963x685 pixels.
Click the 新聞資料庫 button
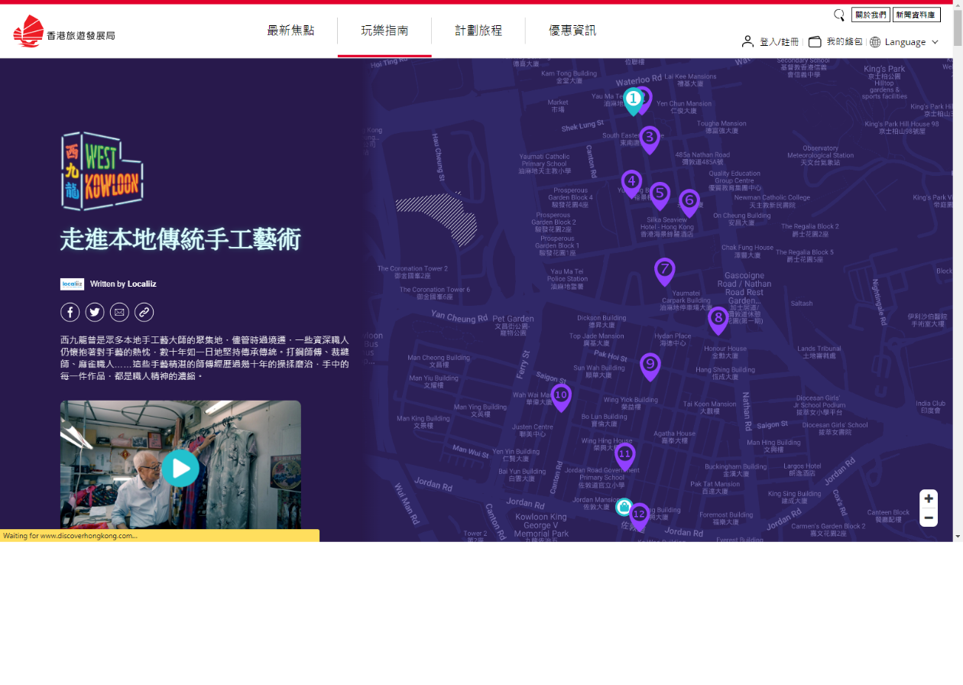(x=916, y=15)
